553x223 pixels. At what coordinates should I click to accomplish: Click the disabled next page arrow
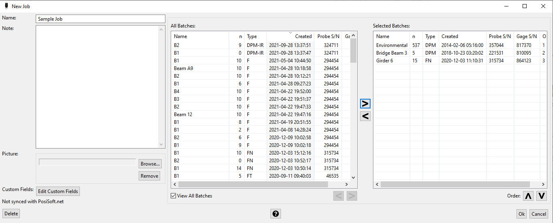tap(352, 196)
